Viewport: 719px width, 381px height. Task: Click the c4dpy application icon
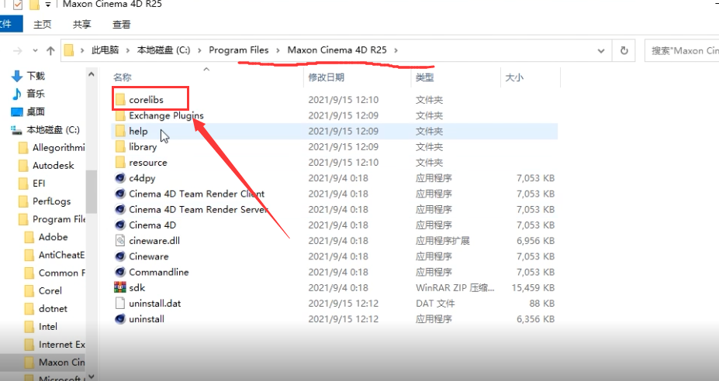click(x=120, y=177)
